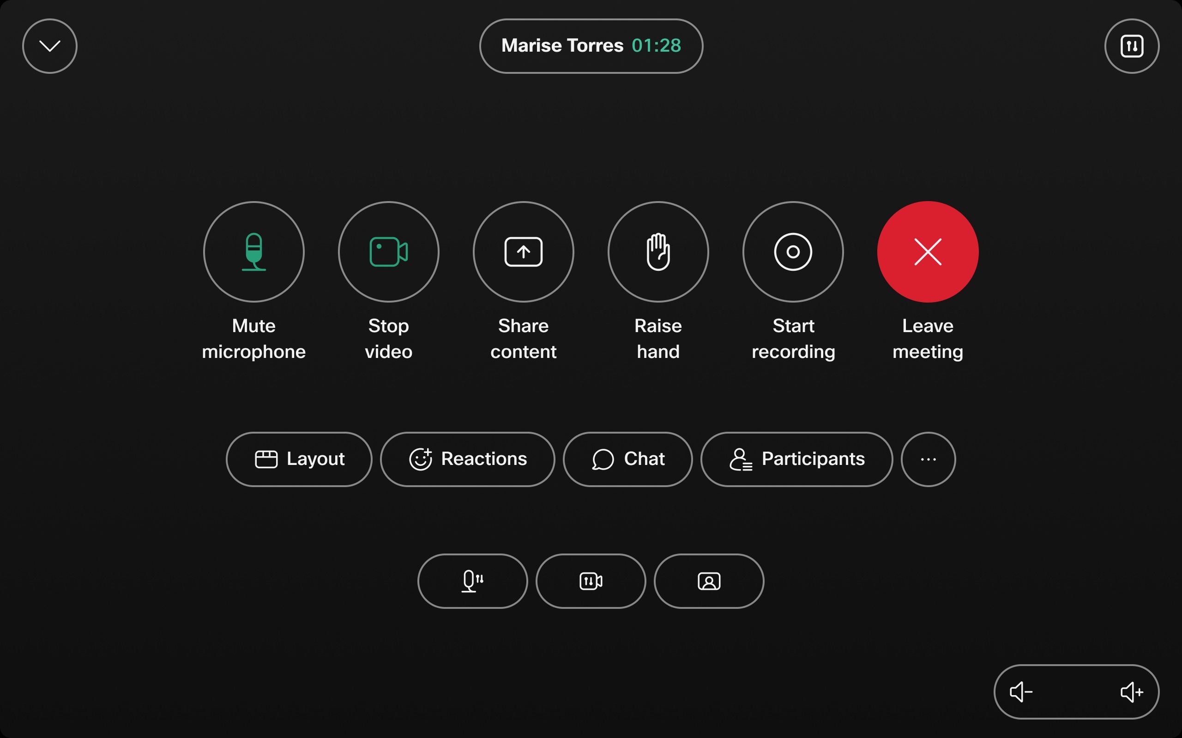The image size is (1182, 738).
Task: Start recording the meeting
Action: (x=793, y=251)
